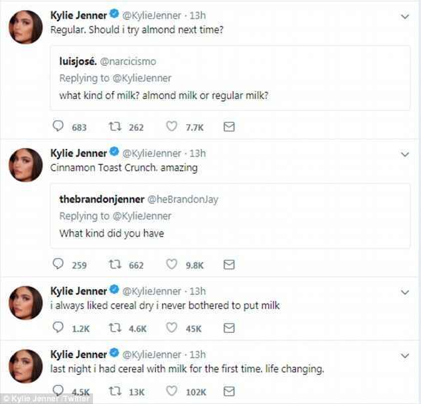Reply to the almond milk tweet
The width and height of the screenshot is (421, 404).
coord(58,126)
